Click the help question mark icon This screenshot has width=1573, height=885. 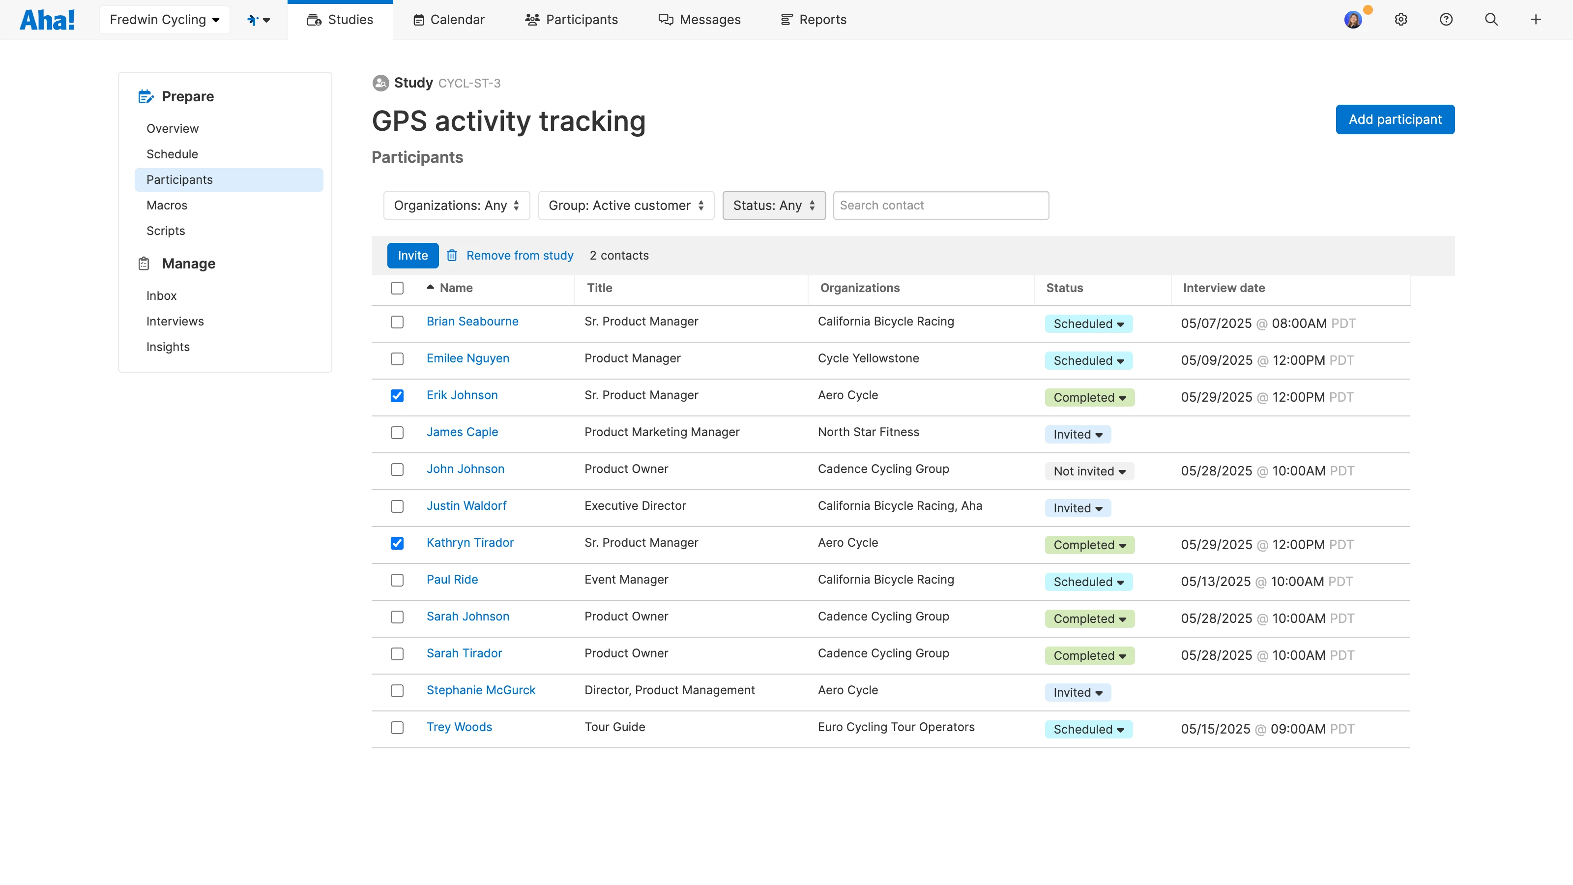point(1445,20)
